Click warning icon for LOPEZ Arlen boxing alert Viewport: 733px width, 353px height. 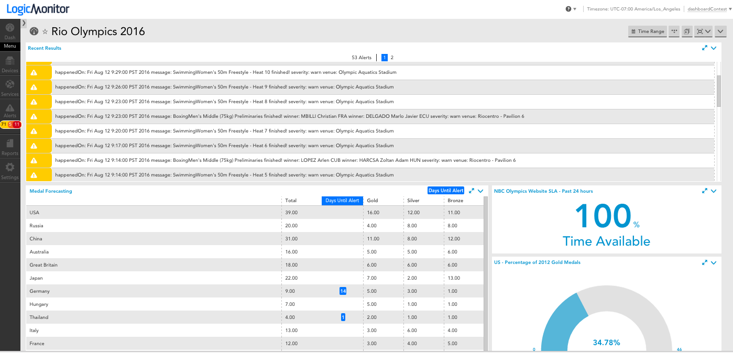pyautogui.click(x=34, y=160)
